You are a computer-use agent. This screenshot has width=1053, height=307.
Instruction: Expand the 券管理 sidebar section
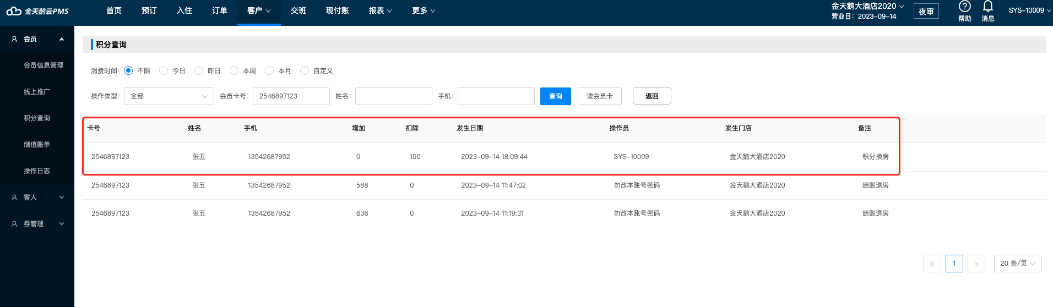point(62,224)
